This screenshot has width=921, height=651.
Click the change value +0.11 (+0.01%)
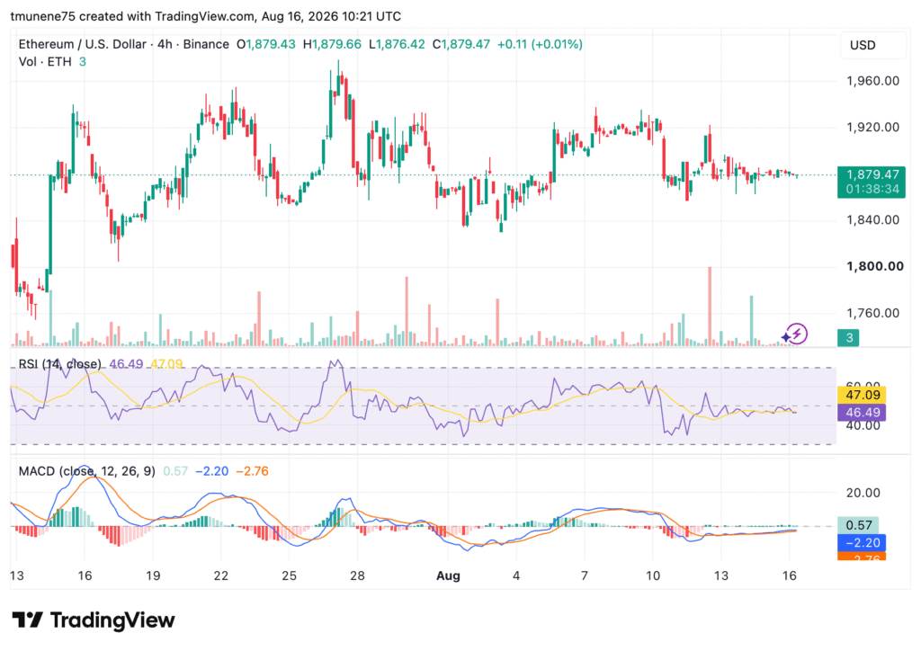540,44
